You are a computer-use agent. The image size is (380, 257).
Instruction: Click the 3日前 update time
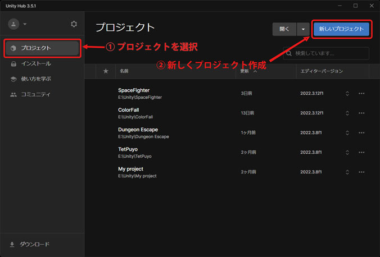246,93
